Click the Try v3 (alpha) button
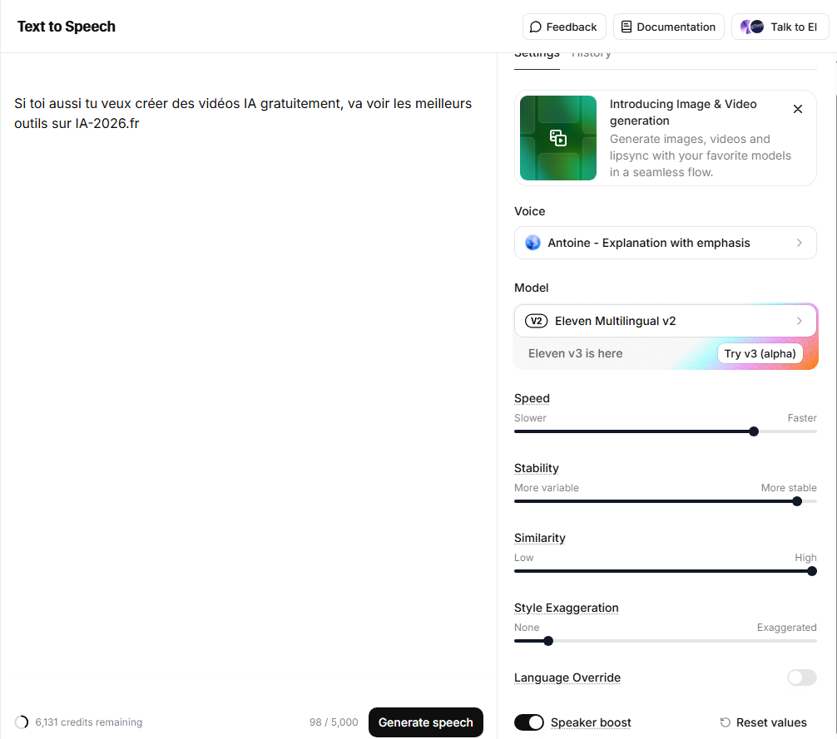Viewport: 837px width, 739px height. click(x=760, y=353)
